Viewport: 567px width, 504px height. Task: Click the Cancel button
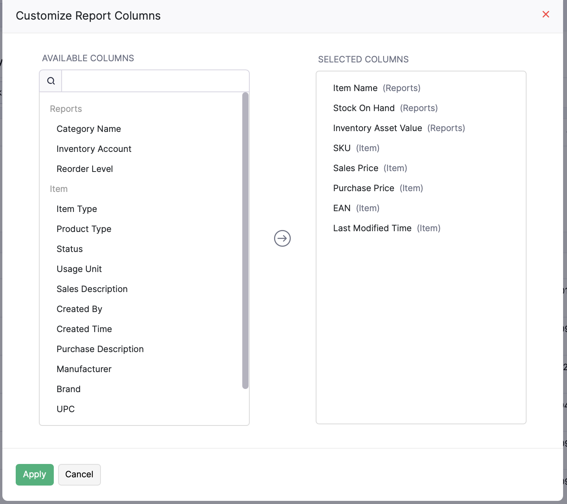[x=79, y=475]
